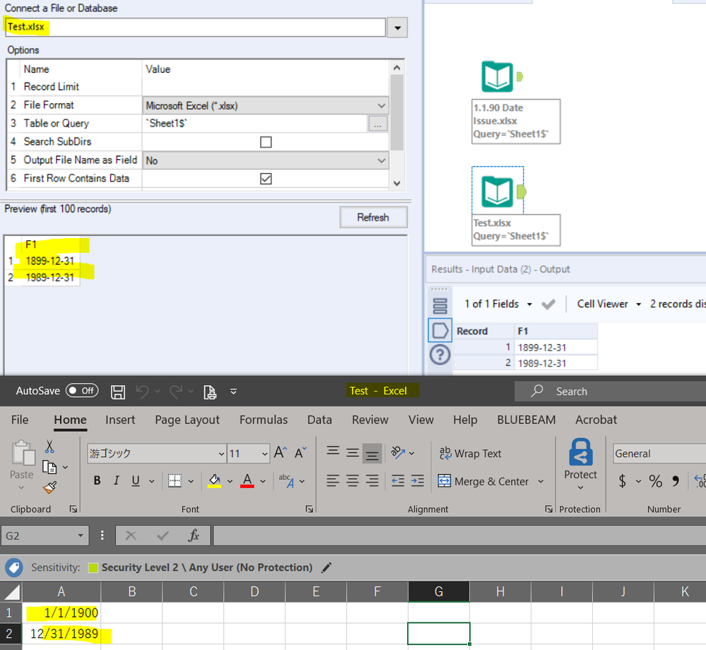
Task: Click the Percent Style icon
Action: coord(656,481)
